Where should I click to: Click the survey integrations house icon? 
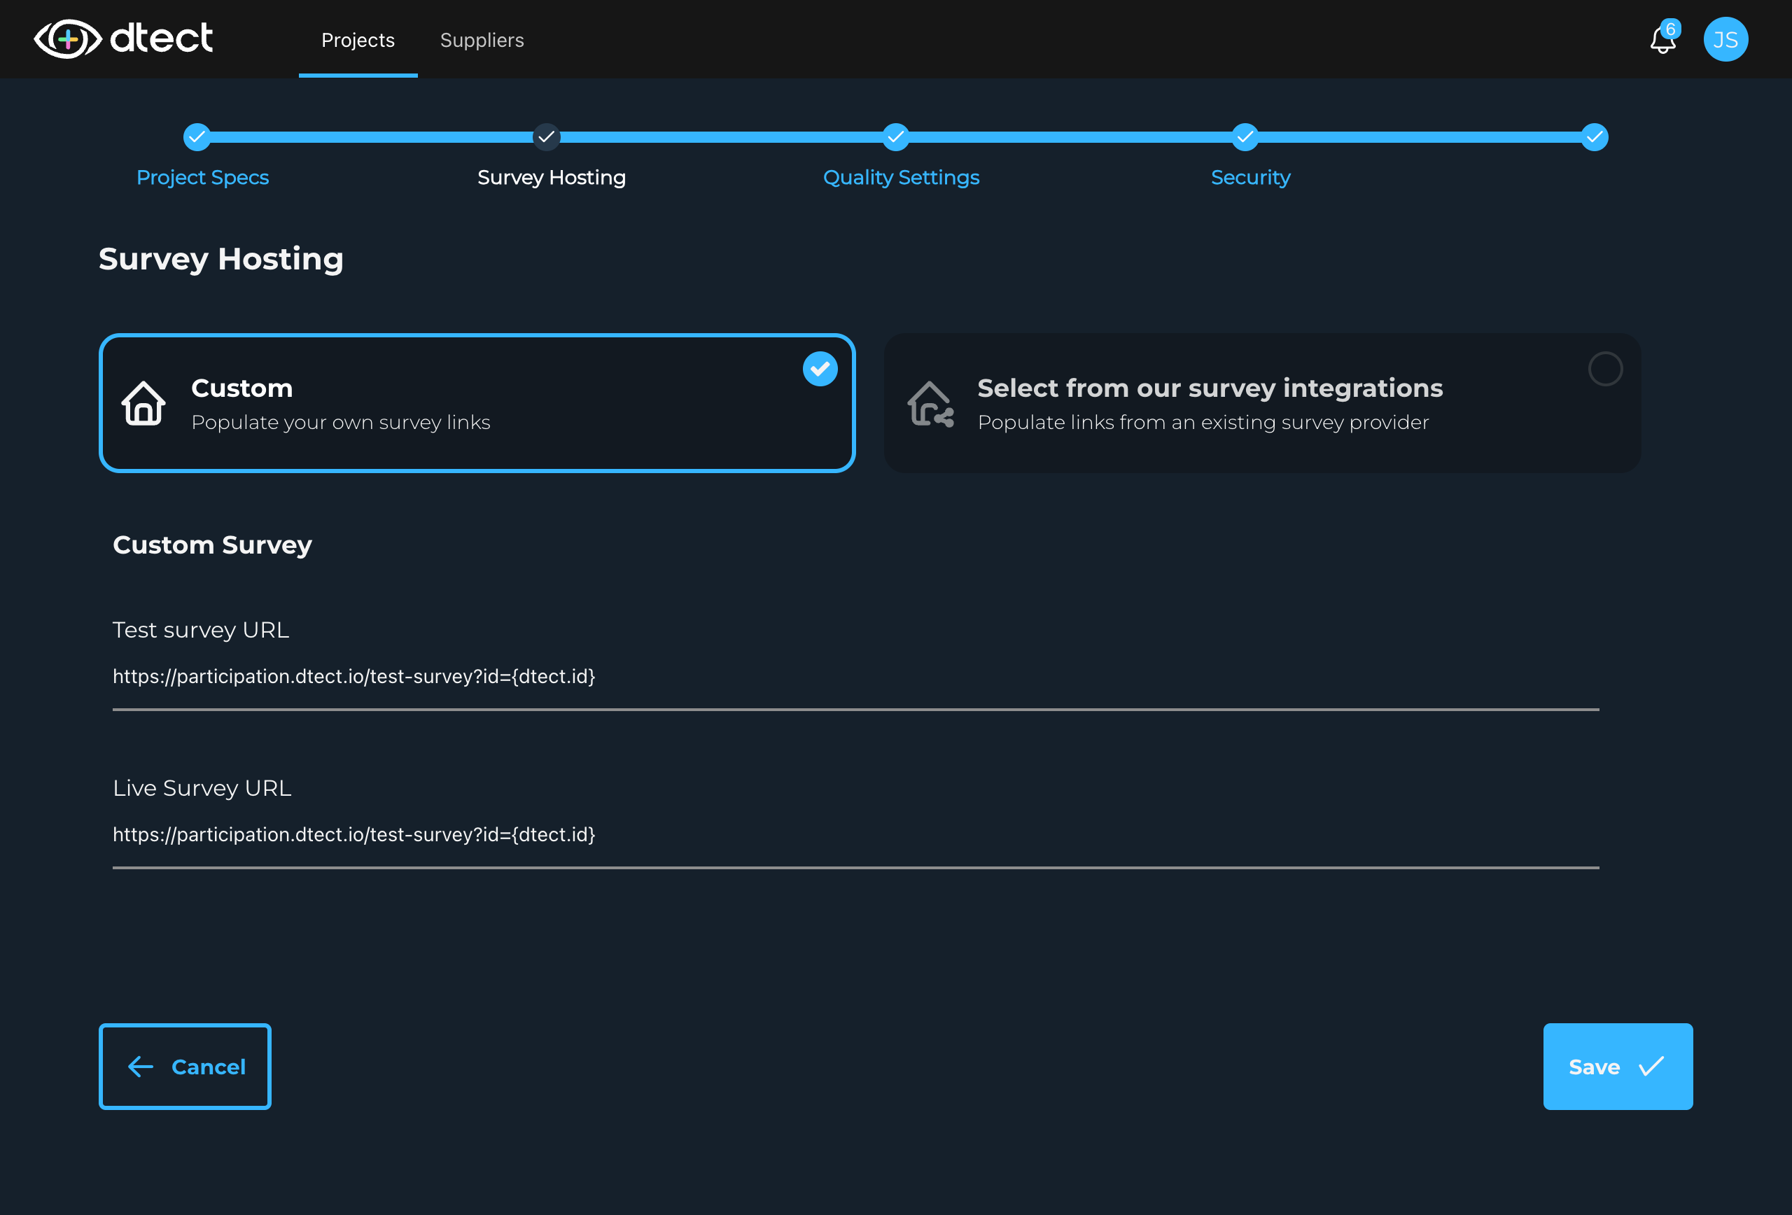tap(931, 403)
